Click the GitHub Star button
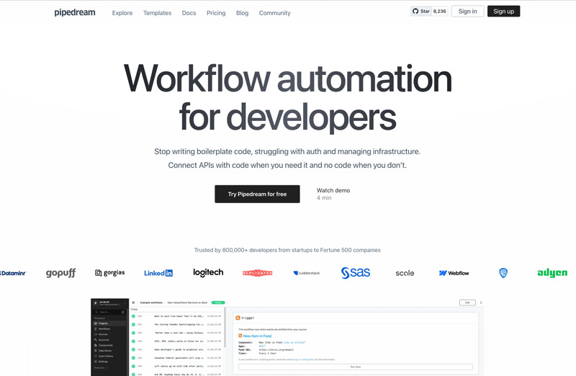The width and height of the screenshot is (576, 376). (421, 12)
